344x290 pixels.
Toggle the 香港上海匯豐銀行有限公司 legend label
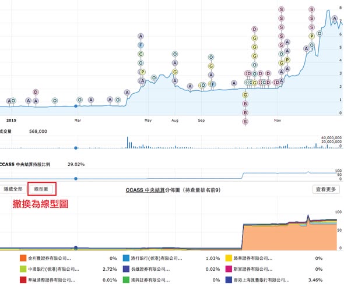pyautogui.click(x=262, y=280)
